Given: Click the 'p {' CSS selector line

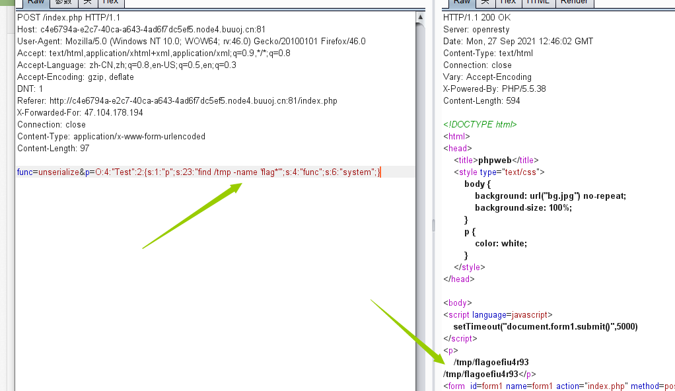Looking at the screenshot, I should pos(470,232).
